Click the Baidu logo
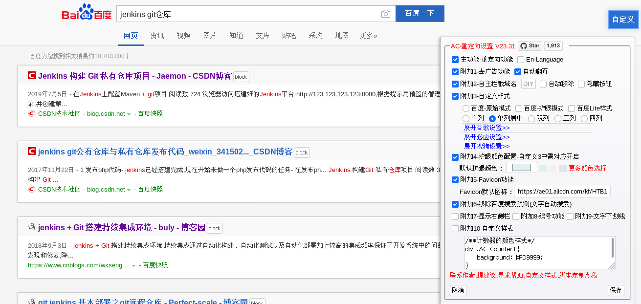This screenshot has height=304, width=641. [x=87, y=13]
